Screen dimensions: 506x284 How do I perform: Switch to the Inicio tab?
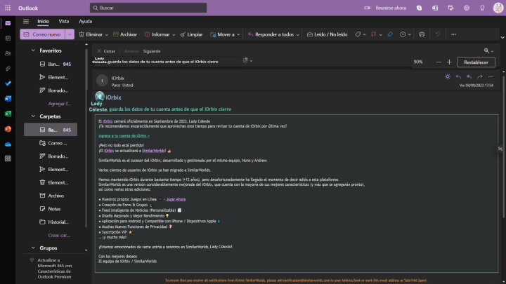pyautogui.click(x=43, y=21)
